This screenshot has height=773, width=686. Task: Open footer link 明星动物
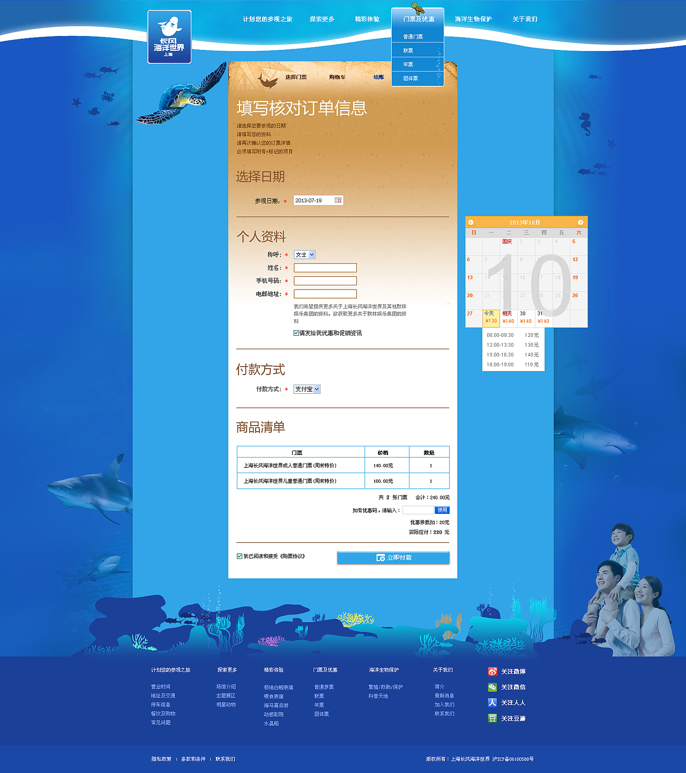click(226, 705)
